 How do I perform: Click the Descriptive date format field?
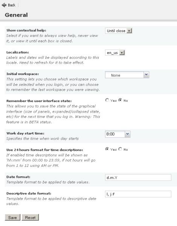click(x=138, y=194)
